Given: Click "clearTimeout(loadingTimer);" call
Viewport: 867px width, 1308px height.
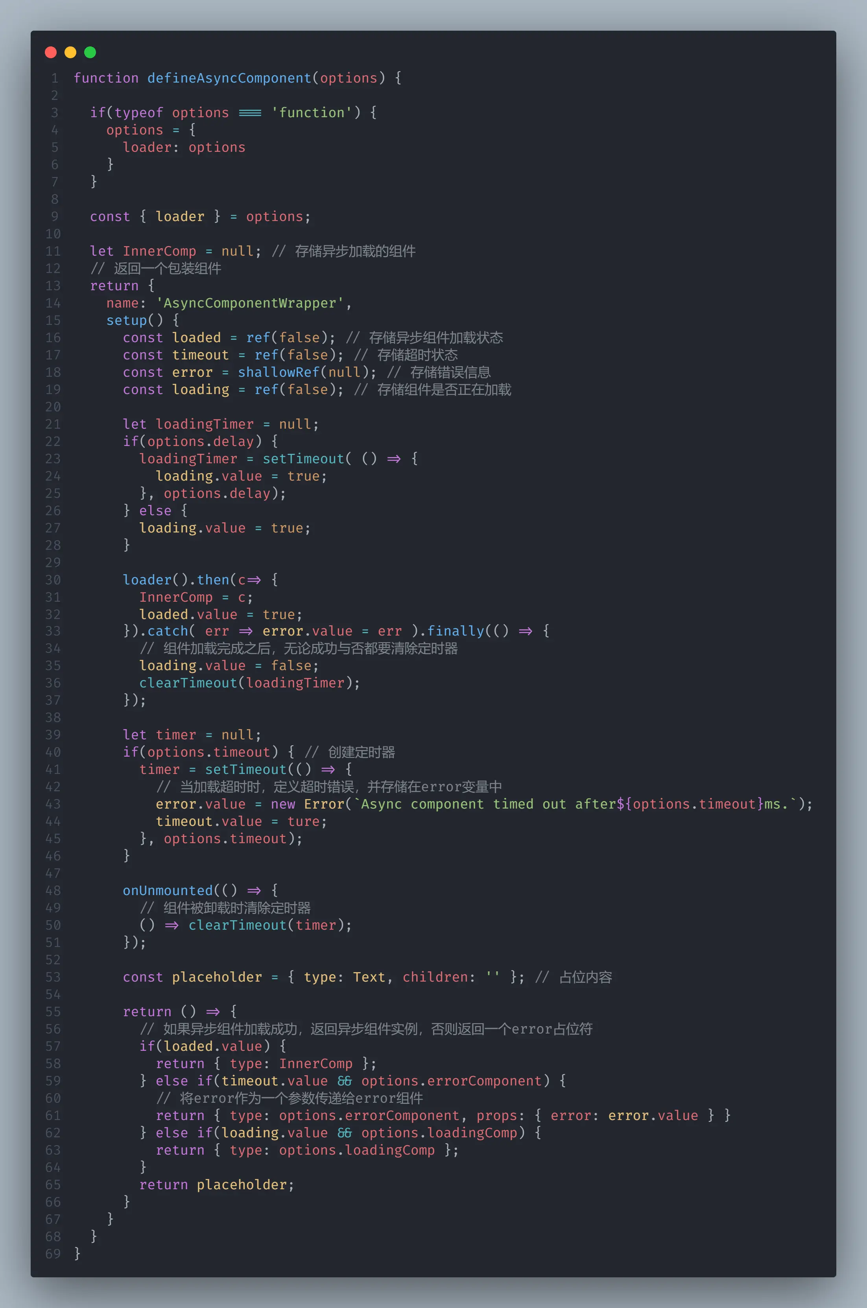Looking at the screenshot, I should click(x=249, y=683).
